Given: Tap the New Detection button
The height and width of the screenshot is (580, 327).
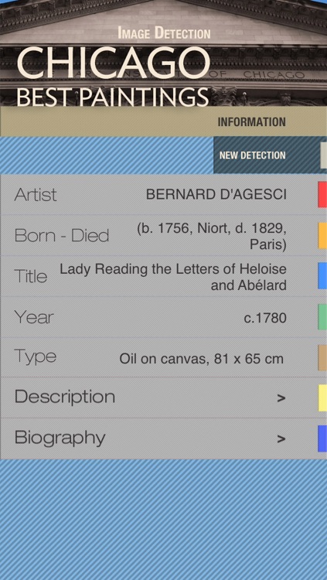Looking at the screenshot, I should click(252, 155).
